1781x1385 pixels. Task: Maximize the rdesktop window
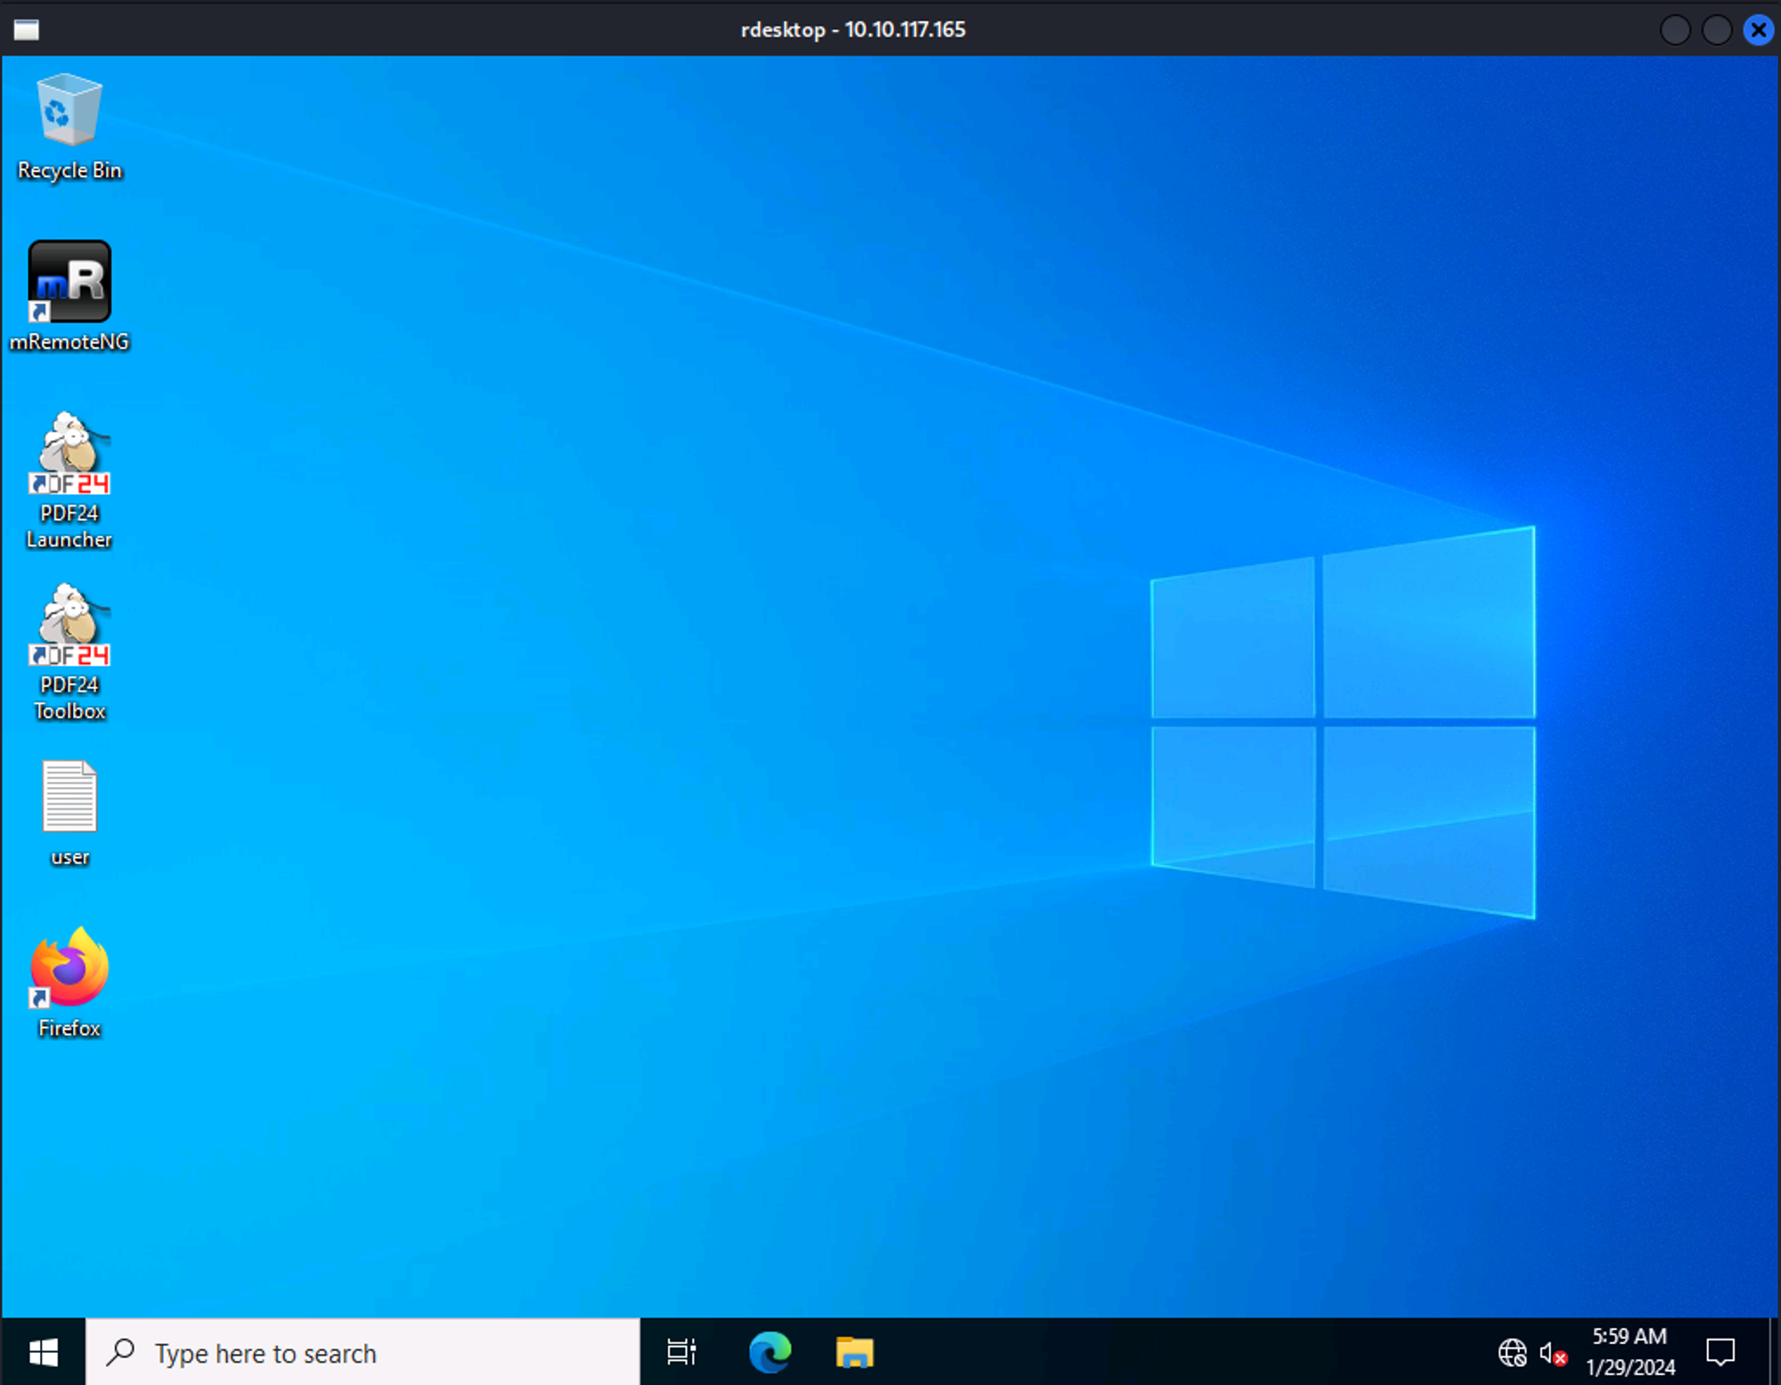pyautogui.click(x=1716, y=29)
